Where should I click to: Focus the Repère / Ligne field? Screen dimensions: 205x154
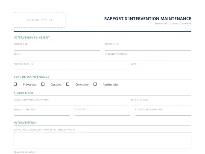pos(161,104)
